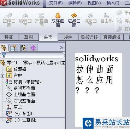The image size is (130, 129).
Task: Select the 原点 label in the tree
Action: (18, 107)
